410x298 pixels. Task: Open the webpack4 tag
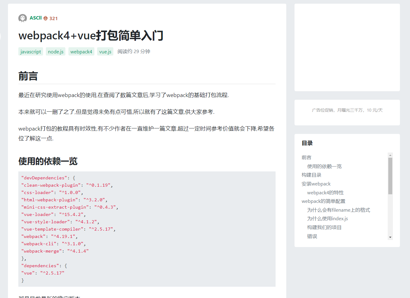pyautogui.click(x=81, y=52)
